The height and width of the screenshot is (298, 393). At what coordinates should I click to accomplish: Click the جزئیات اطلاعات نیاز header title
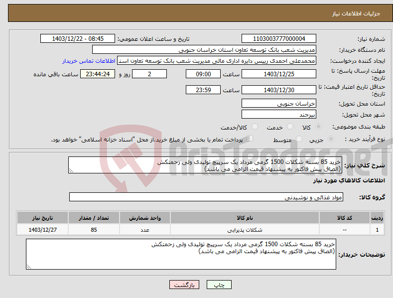(x=356, y=13)
